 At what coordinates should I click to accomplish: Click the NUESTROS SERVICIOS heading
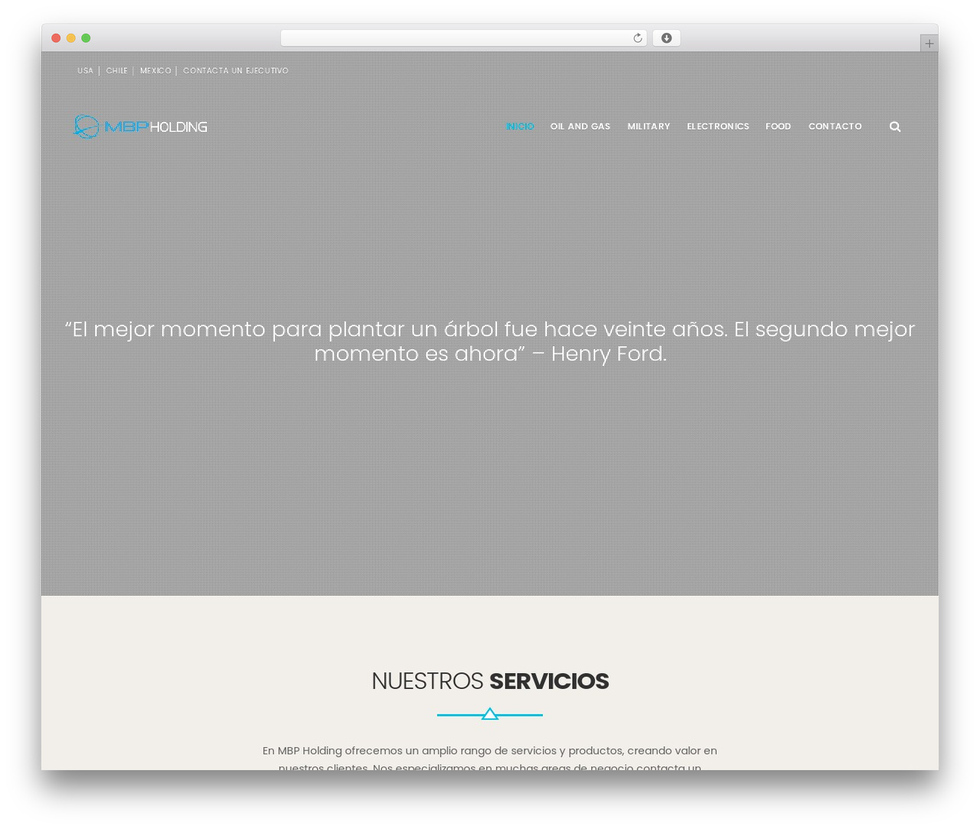tap(490, 681)
